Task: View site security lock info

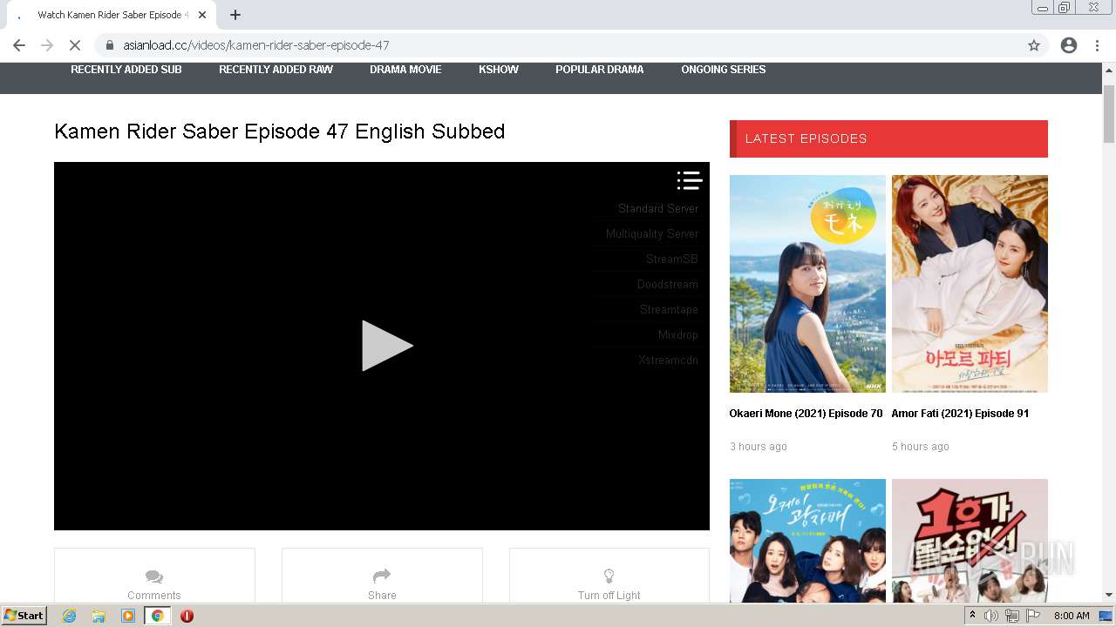Action: coord(109,45)
